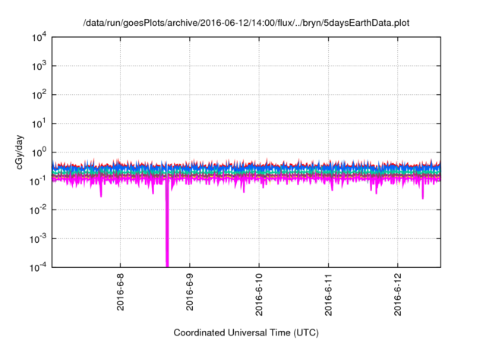Click the 10^4 y-axis tick label
Viewport: 486px width, 340px height.
[x=39, y=37]
